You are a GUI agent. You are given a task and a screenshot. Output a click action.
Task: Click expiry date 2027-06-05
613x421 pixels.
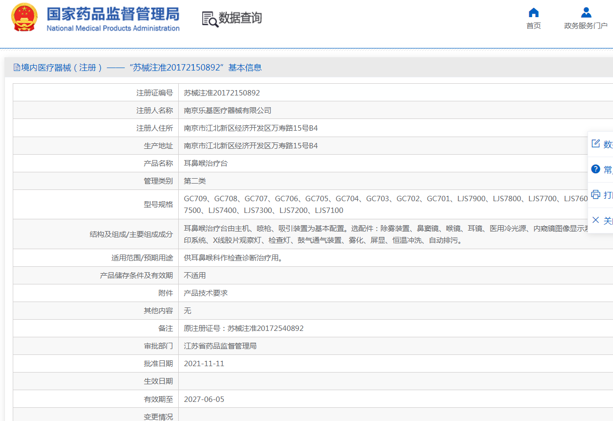click(204, 399)
